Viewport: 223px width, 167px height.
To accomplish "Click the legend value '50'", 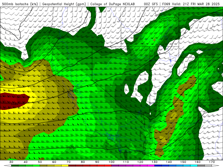I will coord(40,162).
